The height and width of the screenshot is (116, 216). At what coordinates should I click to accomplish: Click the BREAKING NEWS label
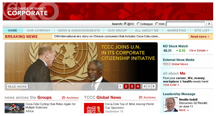click(21, 37)
